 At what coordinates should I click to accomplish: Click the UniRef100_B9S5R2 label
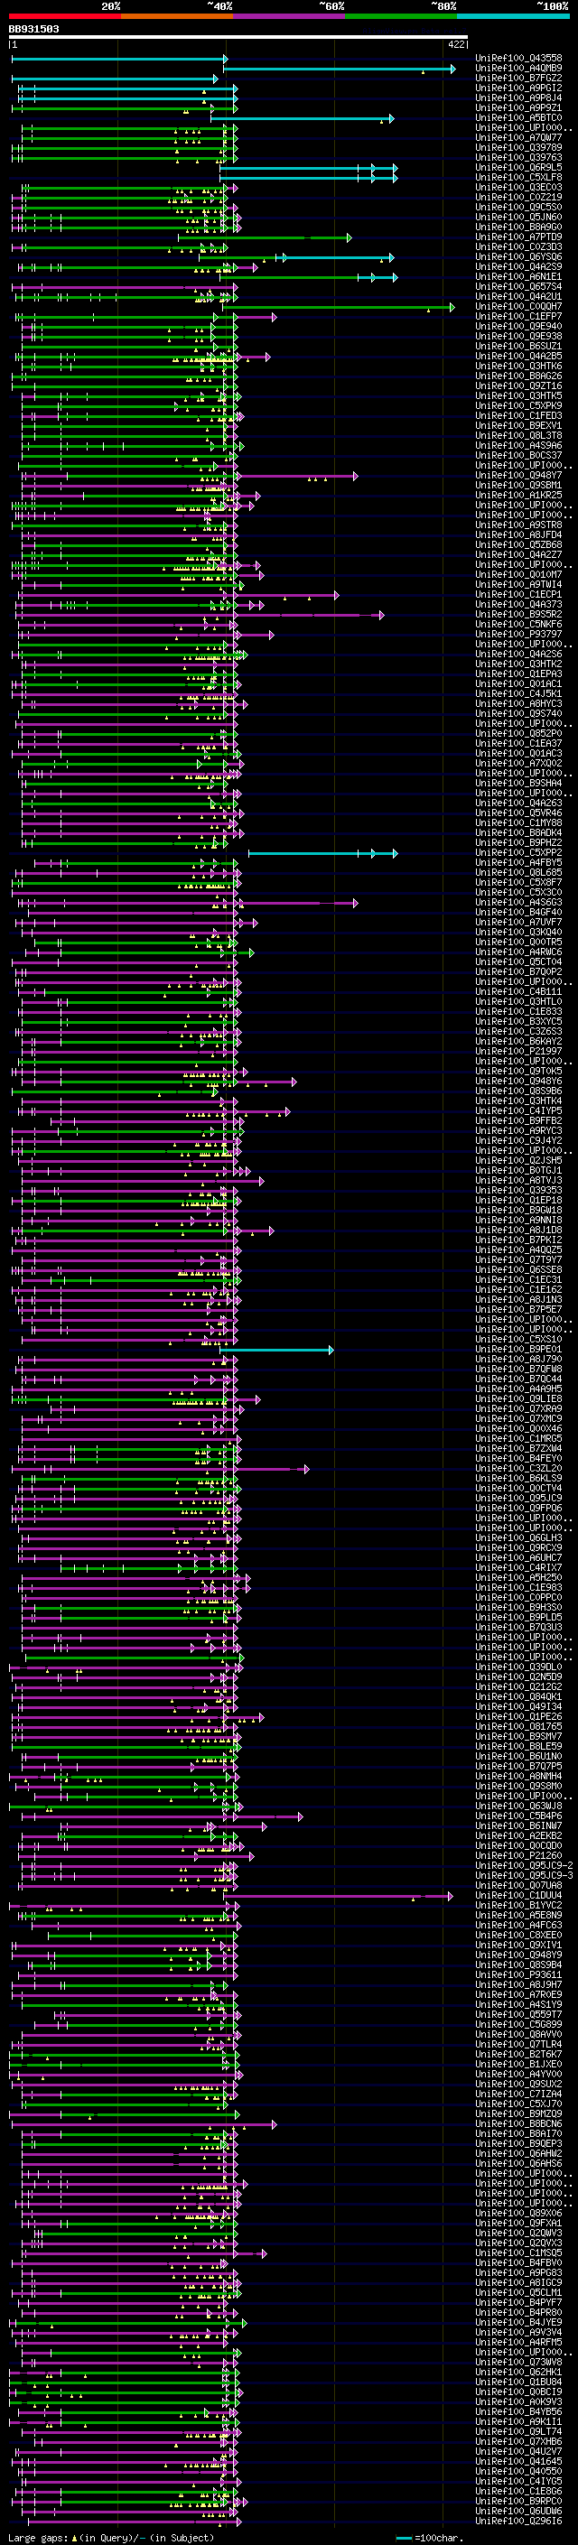click(518, 614)
